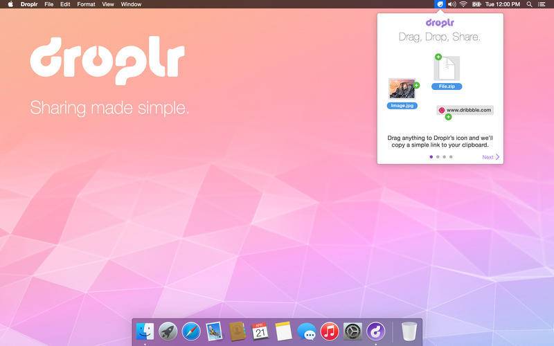The image size is (554, 346).
Task: Click the Next link in Droplr popover
Action: pos(491,157)
